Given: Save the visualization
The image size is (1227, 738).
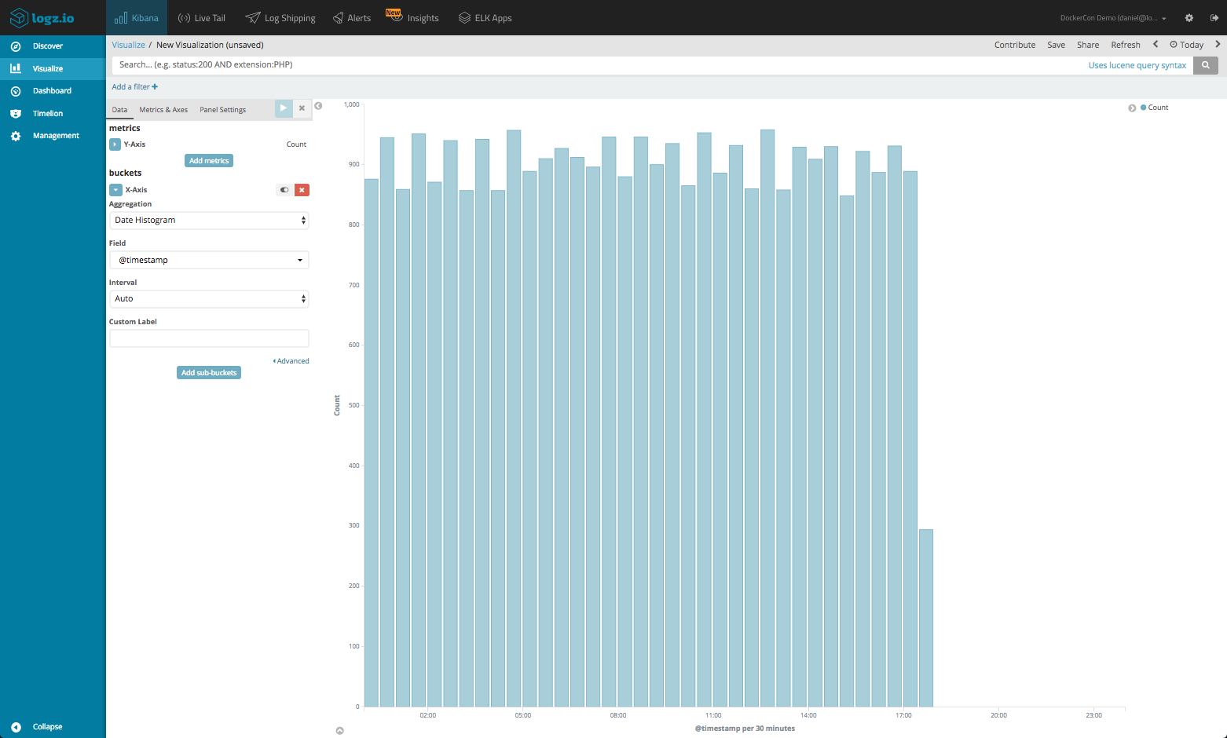Looking at the screenshot, I should [1056, 45].
